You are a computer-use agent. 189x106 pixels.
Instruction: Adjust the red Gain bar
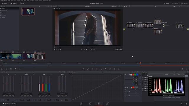(43, 84)
